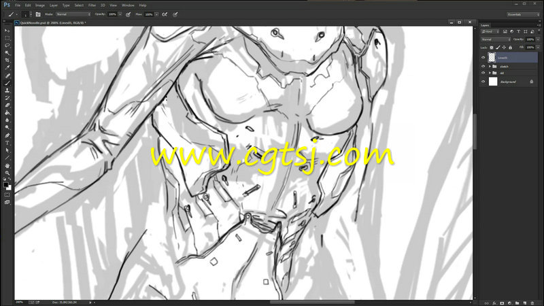Select the Path Selection tool
544x306 pixels.
click(x=7, y=150)
